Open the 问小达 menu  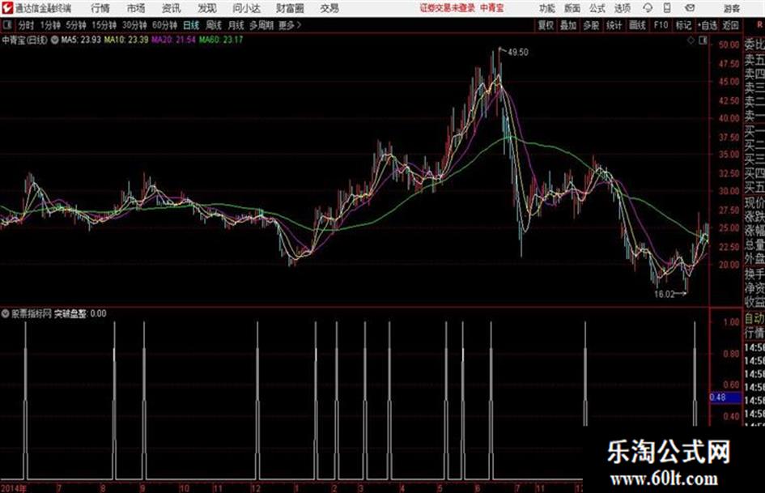(246, 8)
